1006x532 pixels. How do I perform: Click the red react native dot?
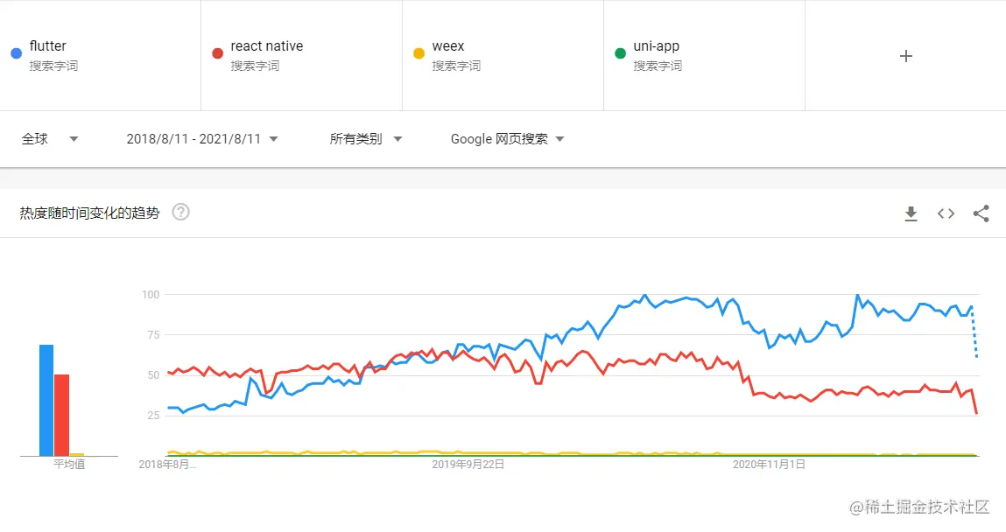tap(217, 53)
